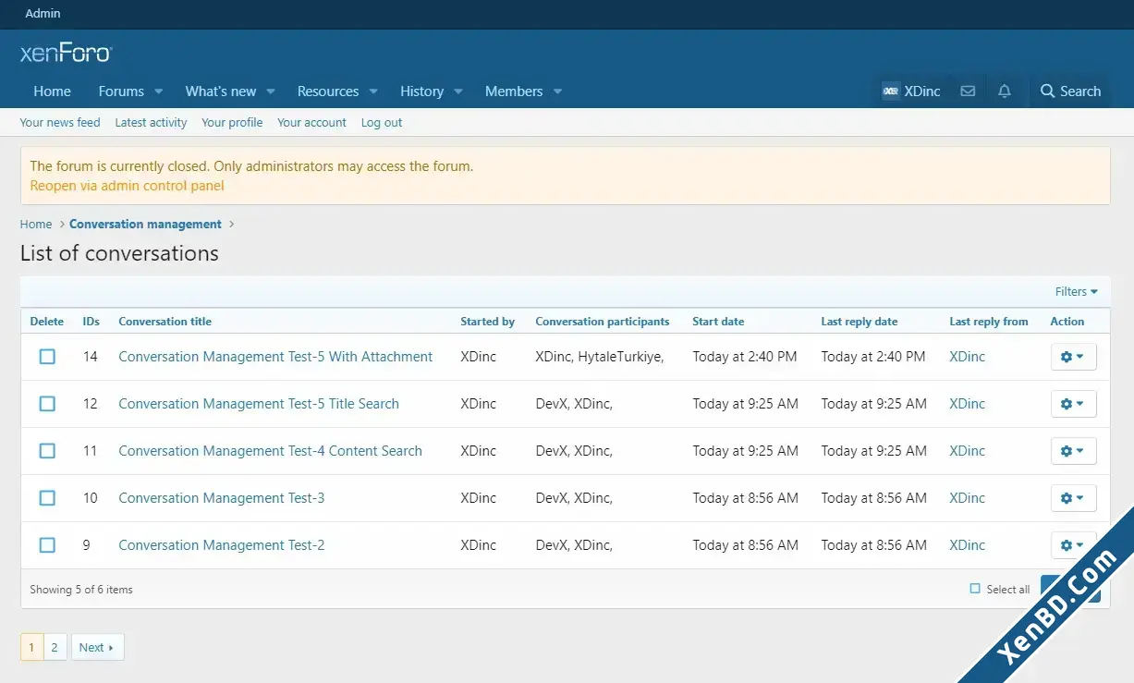Open the Members tab

(x=514, y=91)
